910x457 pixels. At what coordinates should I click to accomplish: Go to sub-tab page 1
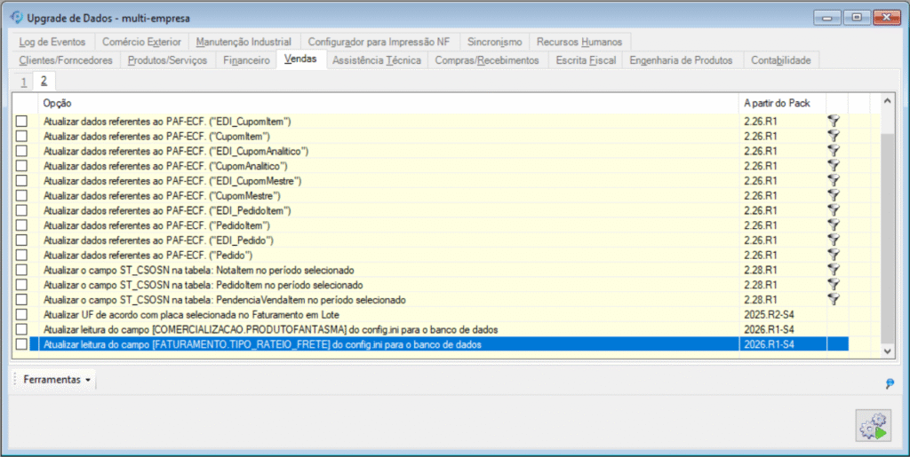click(x=23, y=81)
